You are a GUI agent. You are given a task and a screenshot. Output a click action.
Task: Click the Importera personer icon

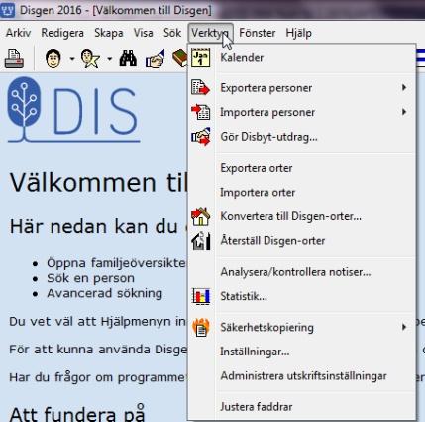coord(201,112)
